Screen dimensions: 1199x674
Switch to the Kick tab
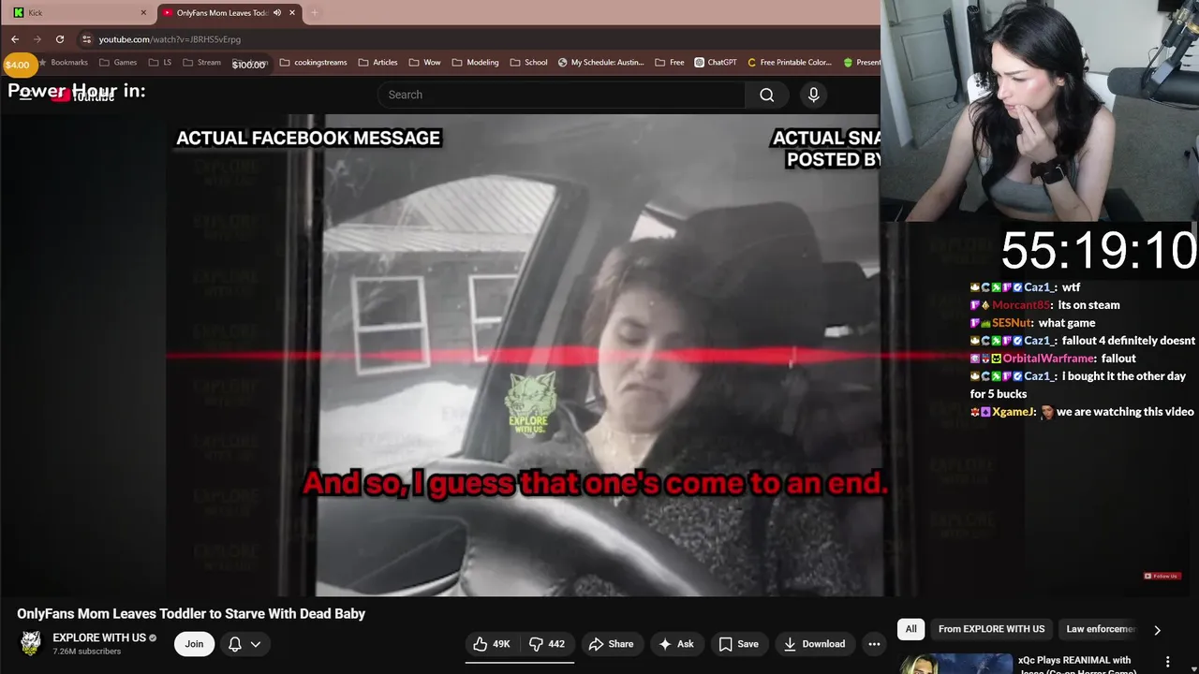[79, 13]
